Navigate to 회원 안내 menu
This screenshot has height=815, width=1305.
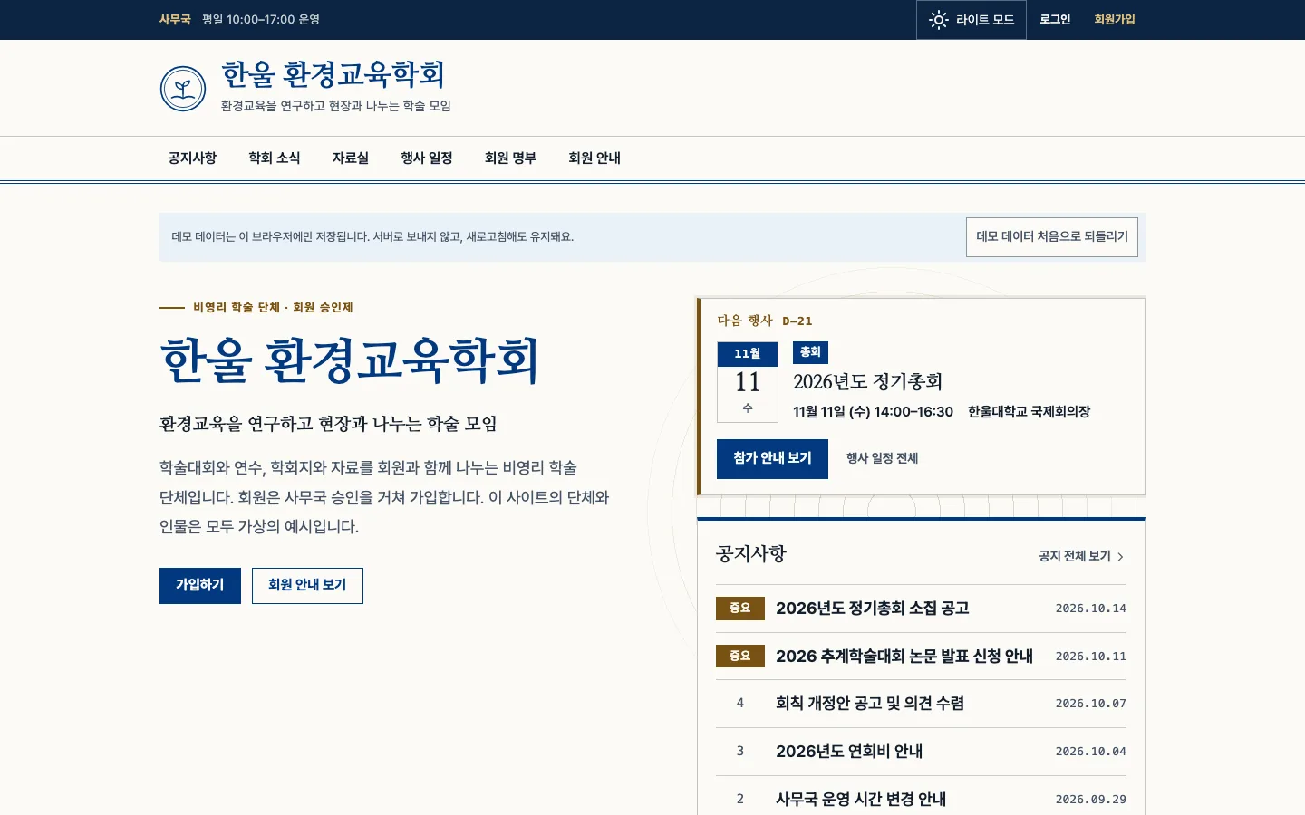coord(594,158)
